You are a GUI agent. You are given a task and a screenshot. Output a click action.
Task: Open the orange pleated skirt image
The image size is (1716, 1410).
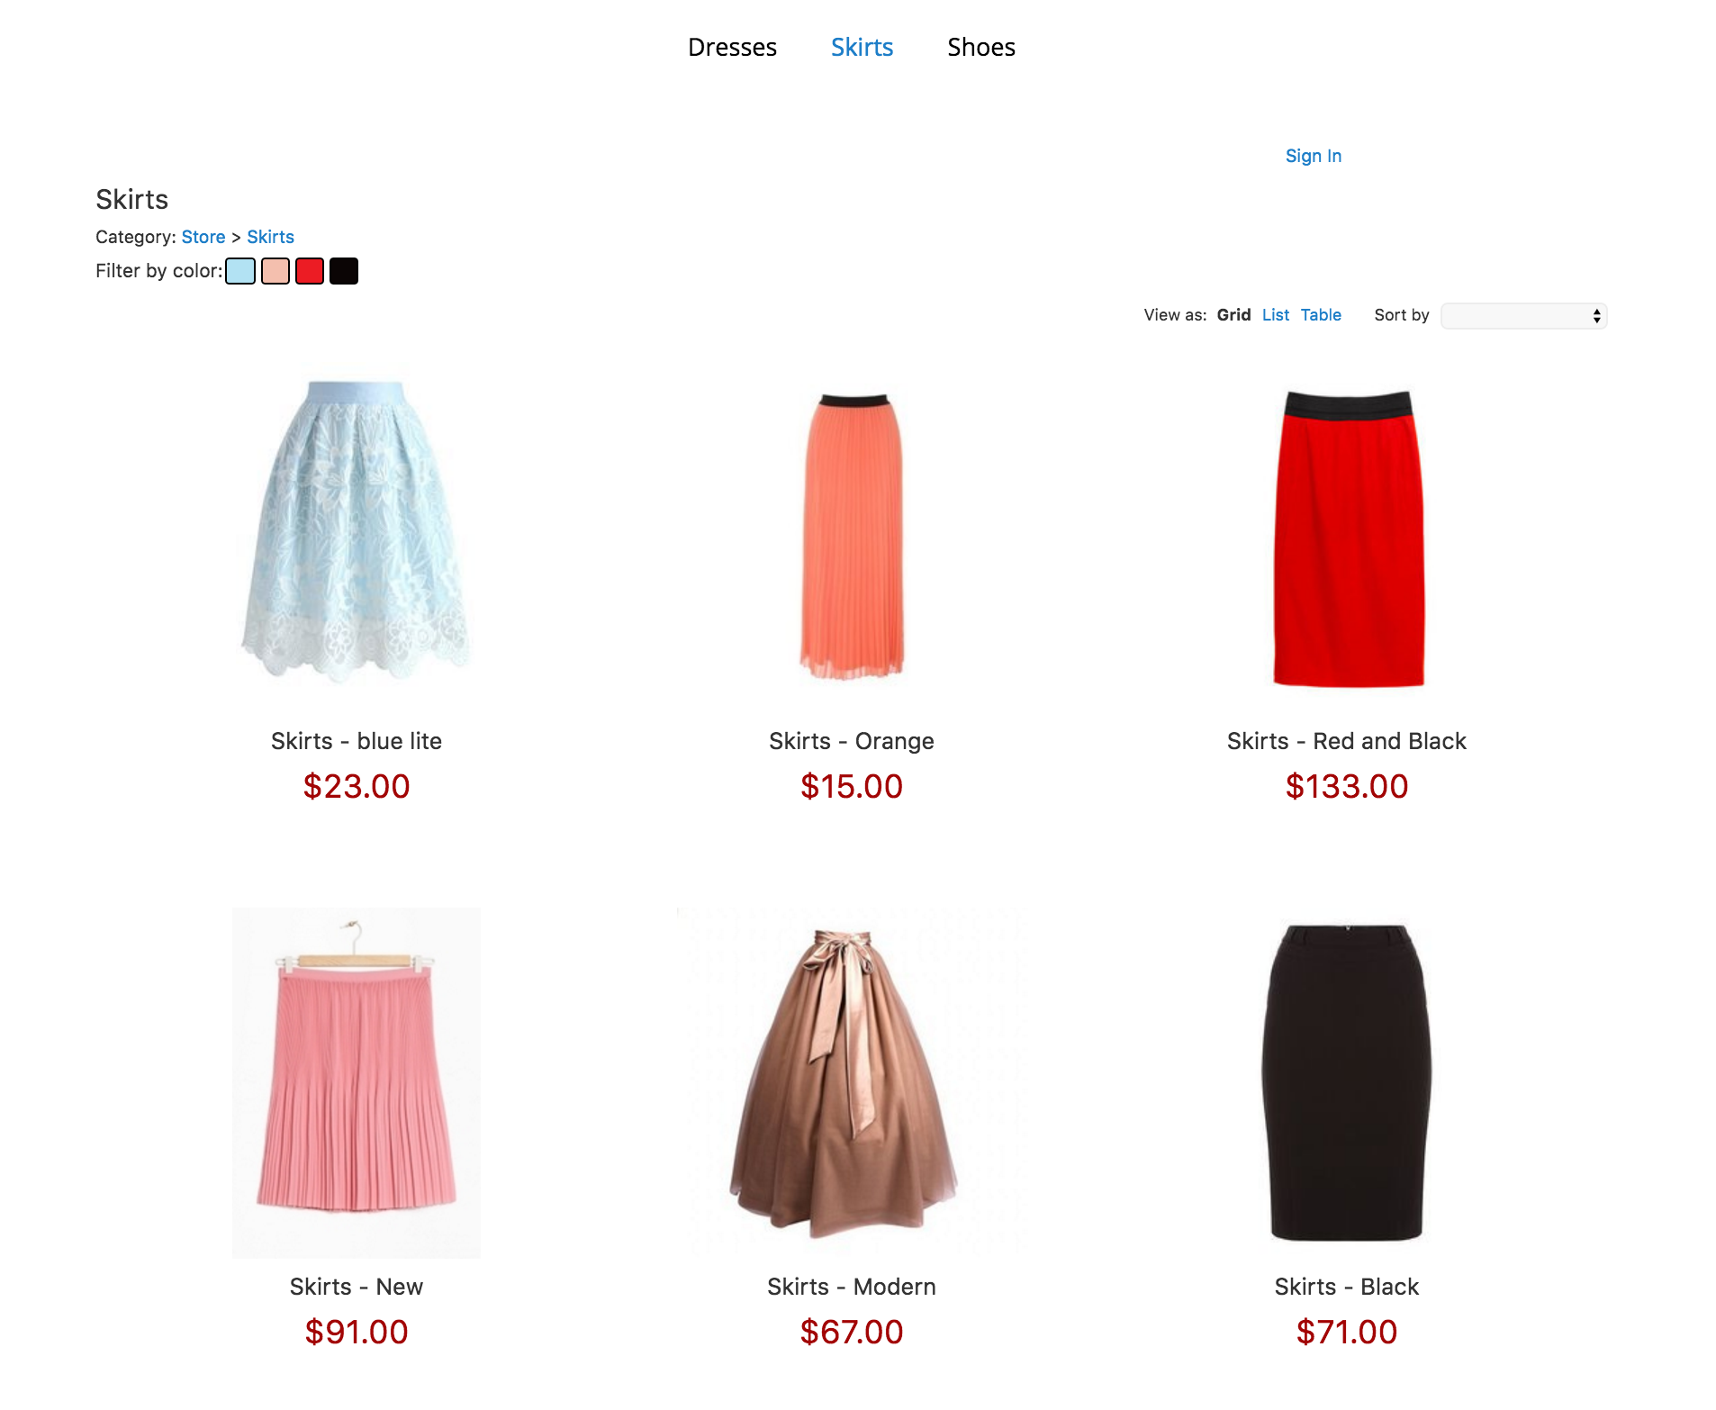[852, 536]
